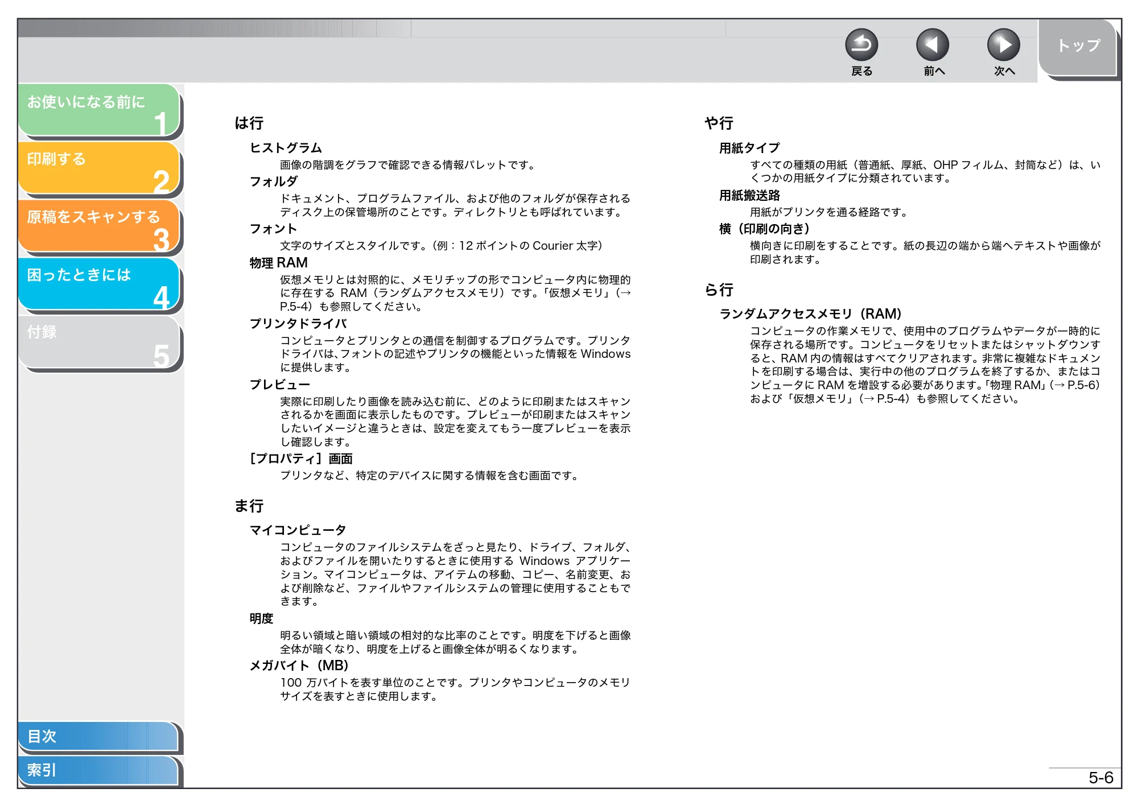Image resolution: width=1138 pixels, height=805 pixels.
Task: Select the 用紙搬送路 glossary term
Action: tap(749, 195)
